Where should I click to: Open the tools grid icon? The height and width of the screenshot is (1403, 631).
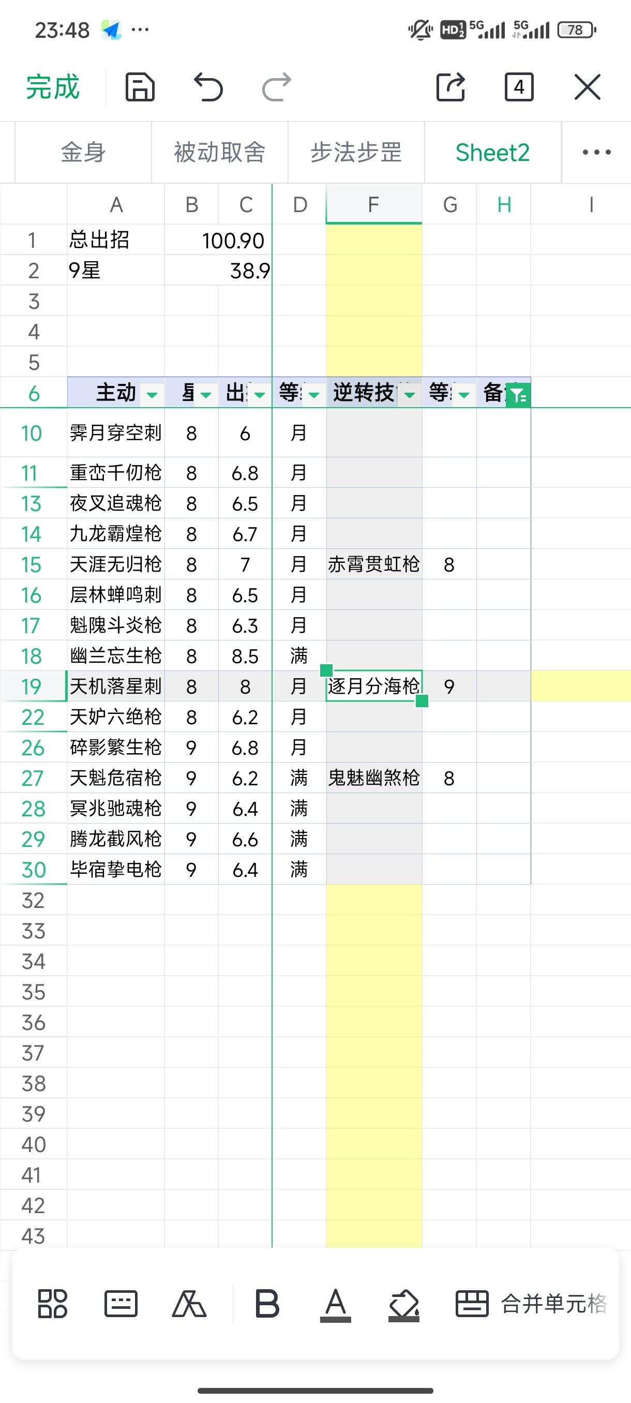pos(52,1304)
